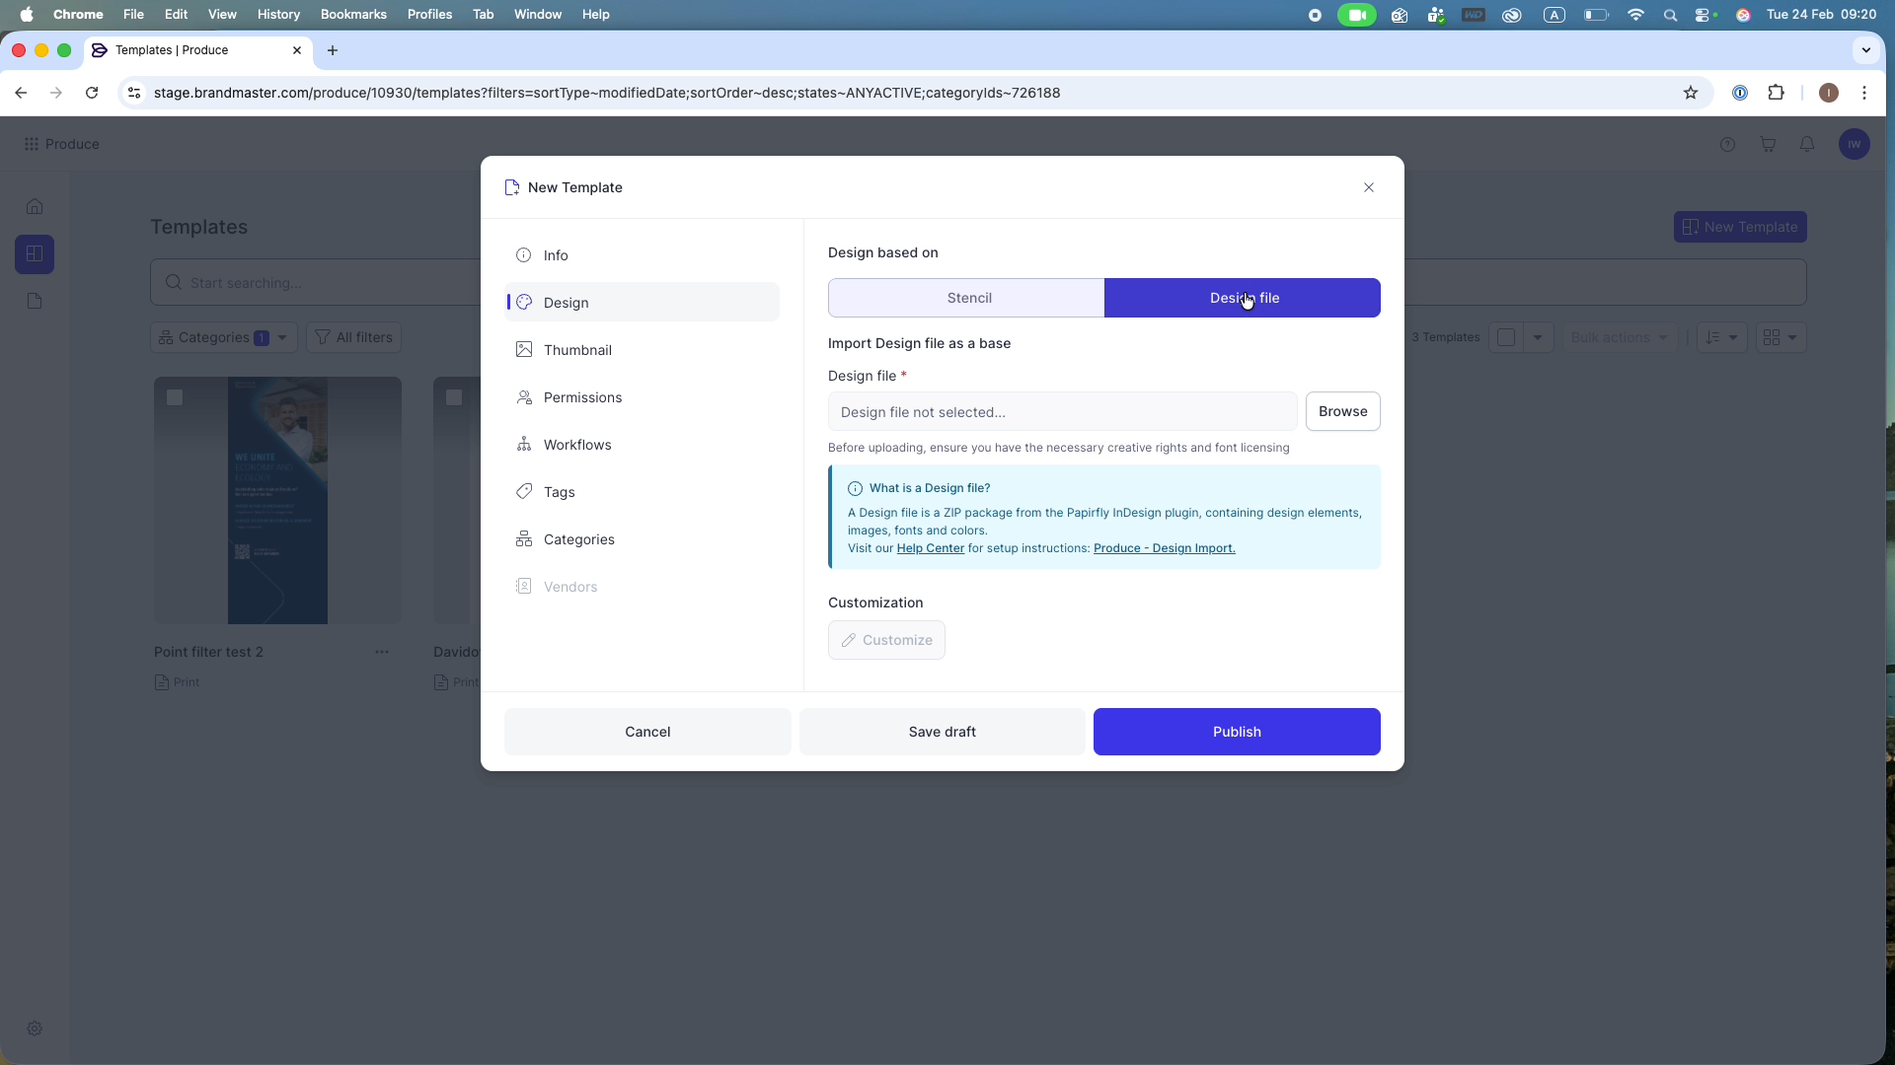This screenshot has height=1065, width=1895.
Task: Cancel the new template
Action: click(x=647, y=732)
